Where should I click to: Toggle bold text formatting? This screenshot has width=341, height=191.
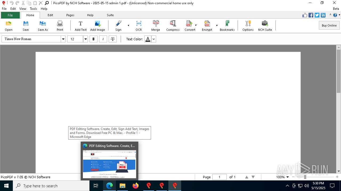point(93,39)
